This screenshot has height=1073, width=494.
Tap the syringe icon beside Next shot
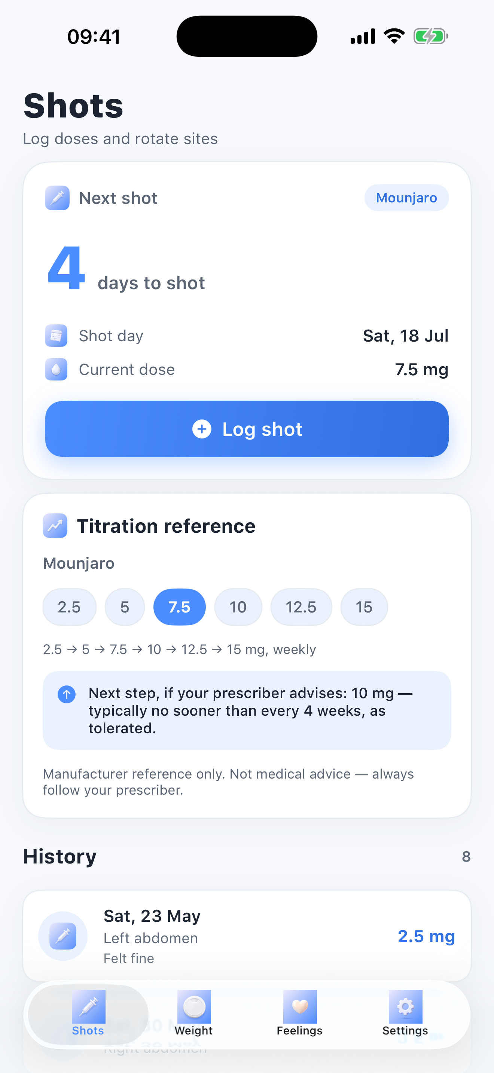57,198
